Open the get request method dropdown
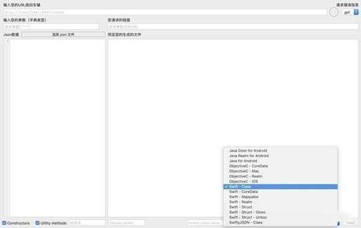Screen dimensions: 361x228 pos(350,12)
